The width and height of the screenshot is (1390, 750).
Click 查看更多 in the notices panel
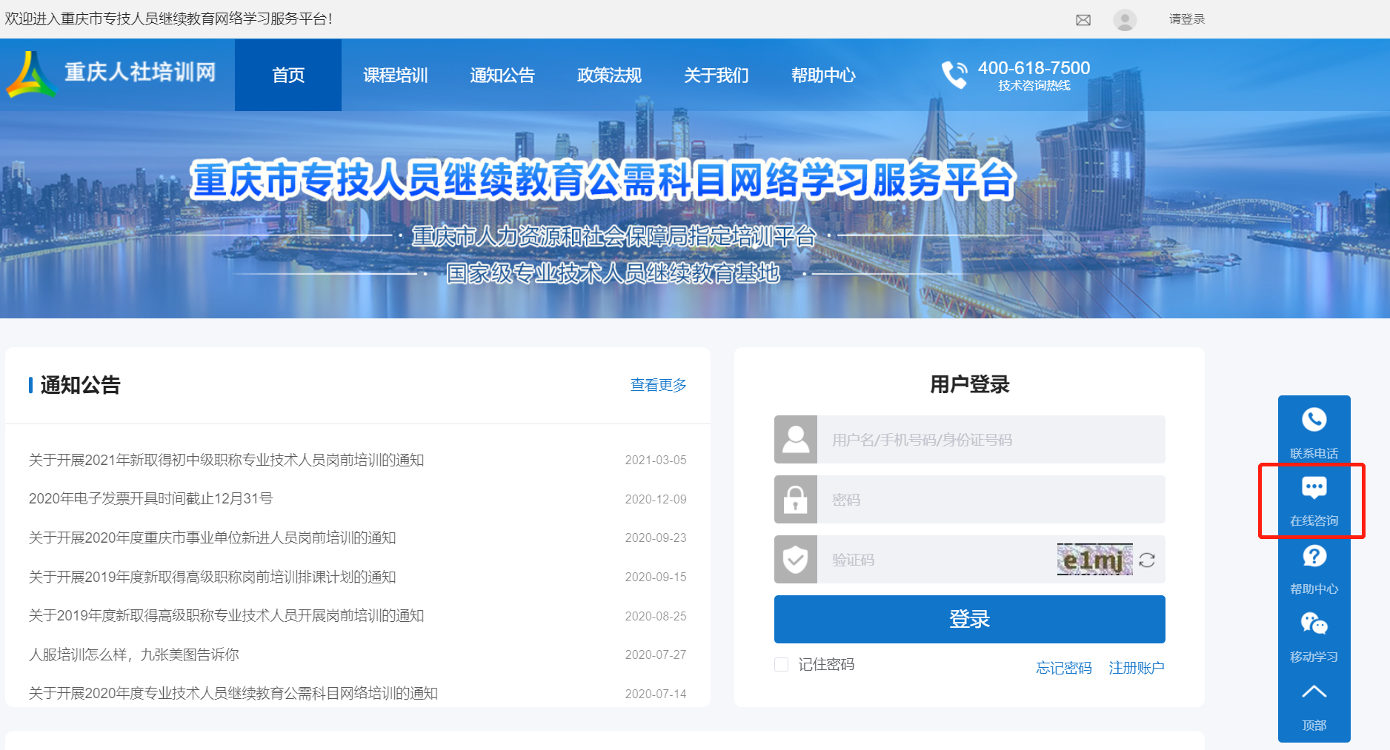(658, 385)
